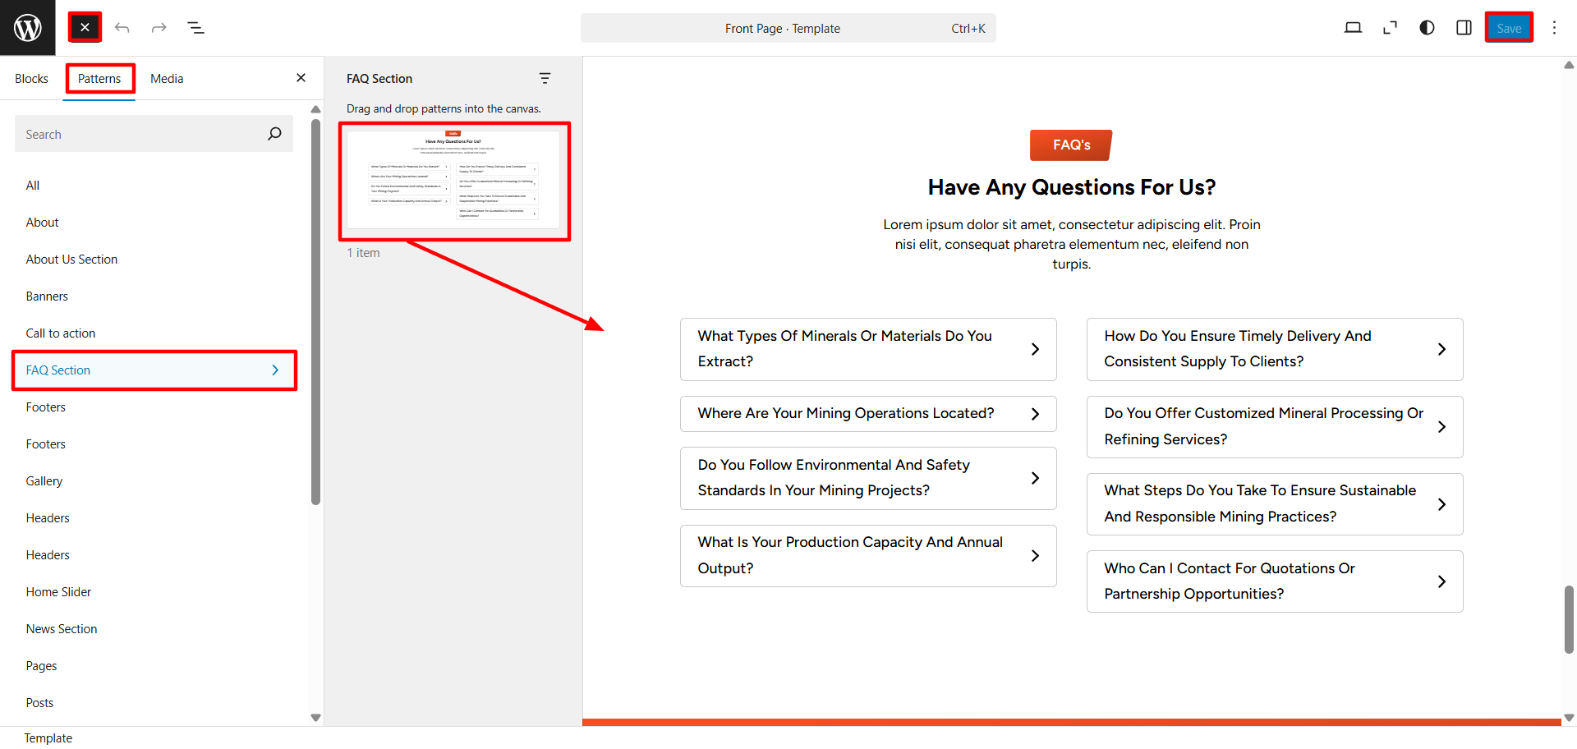The width and height of the screenshot is (1577, 749).
Task: Click the Redo arrow icon
Action: click(159, 28)
